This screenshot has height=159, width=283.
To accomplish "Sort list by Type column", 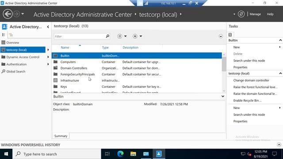I will (x=105, y=47).
